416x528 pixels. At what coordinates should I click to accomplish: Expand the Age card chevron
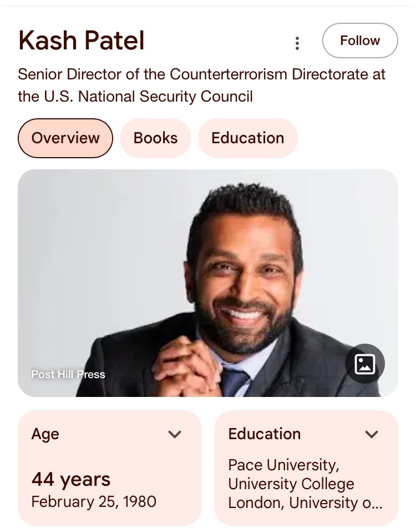(x=175, y=434)
